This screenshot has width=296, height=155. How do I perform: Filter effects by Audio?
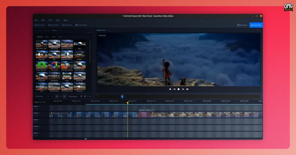tap(54, 37)
